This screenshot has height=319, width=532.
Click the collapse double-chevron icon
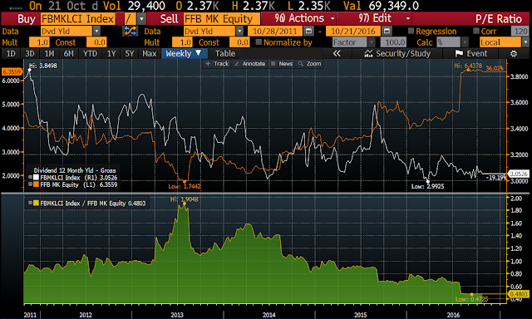click(x=337, y=53)
